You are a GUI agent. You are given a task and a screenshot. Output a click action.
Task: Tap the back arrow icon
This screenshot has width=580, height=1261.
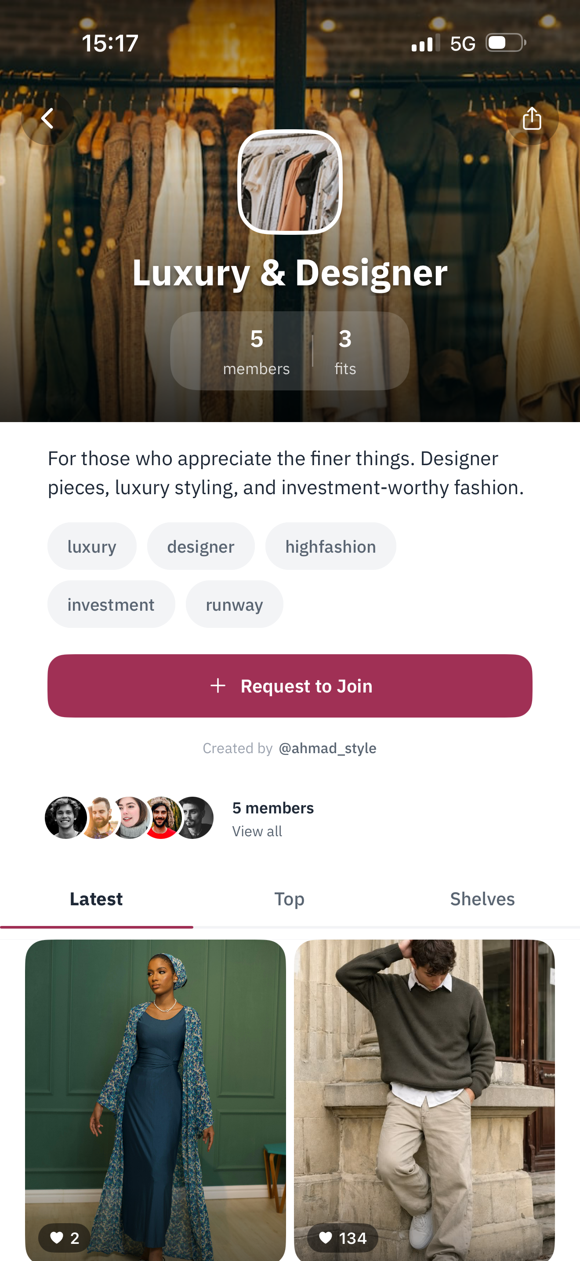[47, 118]
